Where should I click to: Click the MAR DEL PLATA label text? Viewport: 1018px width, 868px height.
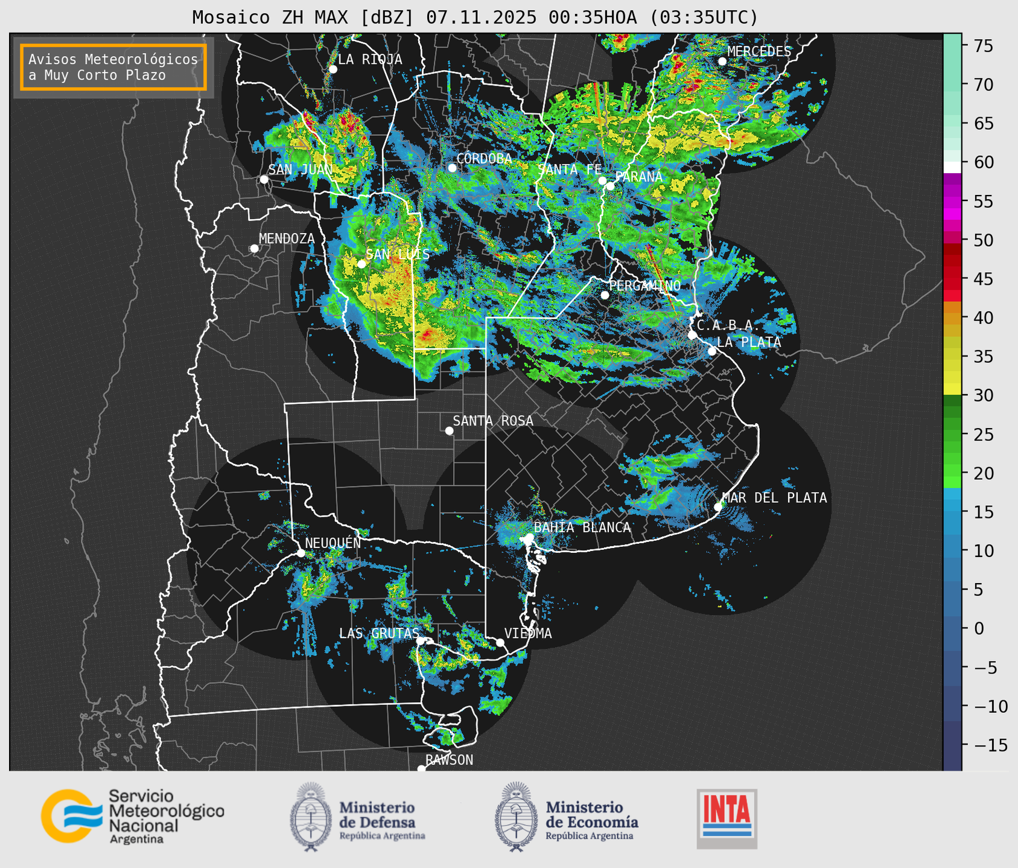point(774,498)
